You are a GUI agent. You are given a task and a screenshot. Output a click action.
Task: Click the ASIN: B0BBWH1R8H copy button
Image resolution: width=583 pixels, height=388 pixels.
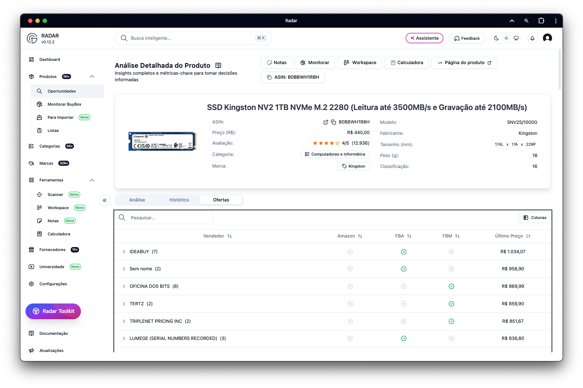tap(293, 77)
